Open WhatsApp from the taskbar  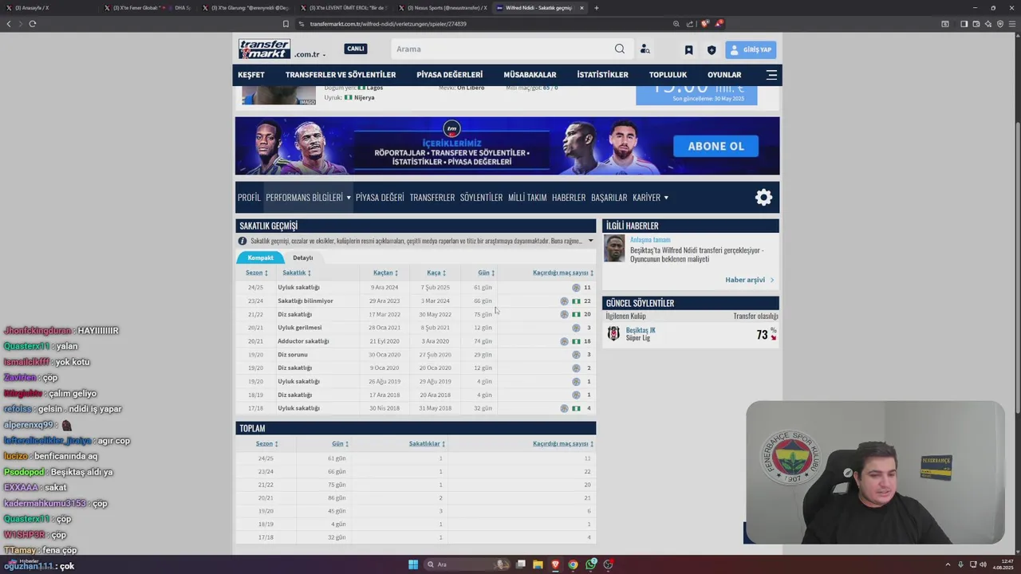click(x=590, y=564)
